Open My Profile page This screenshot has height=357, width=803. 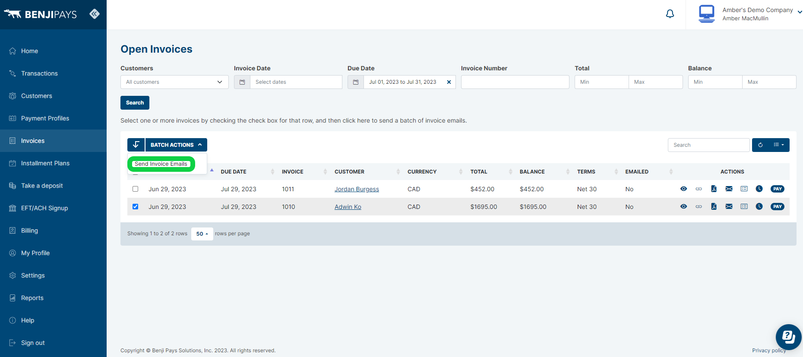[x=53, y=253]
